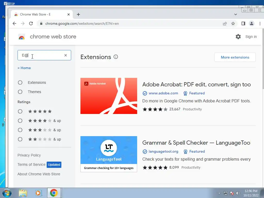Screen dimensions: 264x198
Task: Open Chrome's three-dot menu
Action: click(x=260, y=23)
